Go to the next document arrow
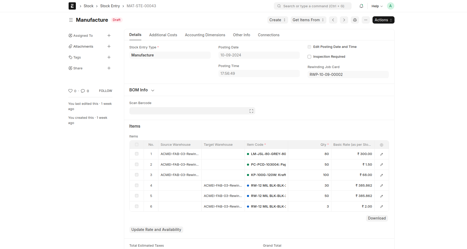Screen dimensions: 467x249 click(344, 20)
